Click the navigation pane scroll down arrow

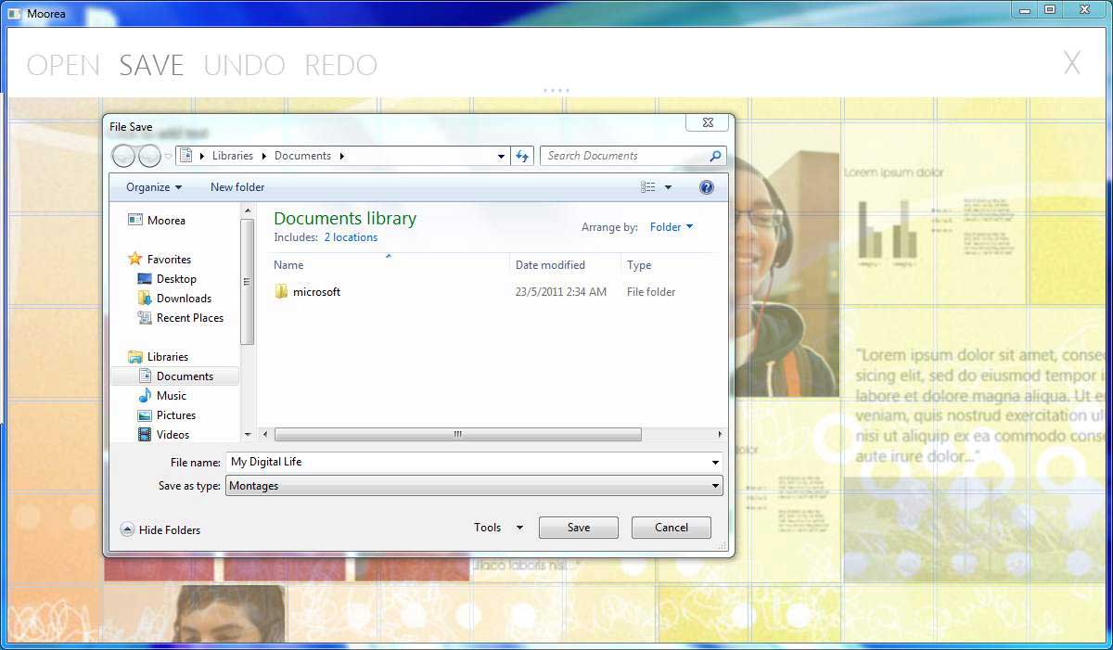click(247, 434)
